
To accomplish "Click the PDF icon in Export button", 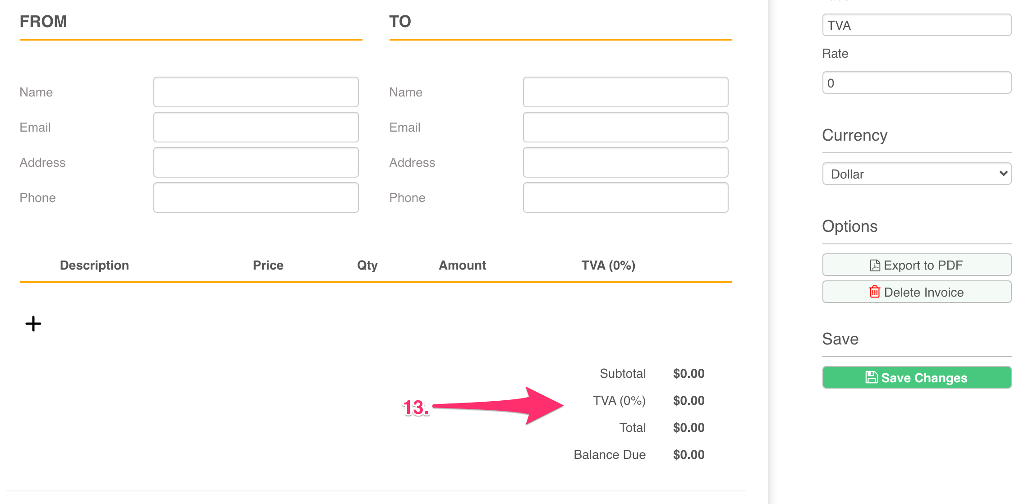I will [875, 266].
